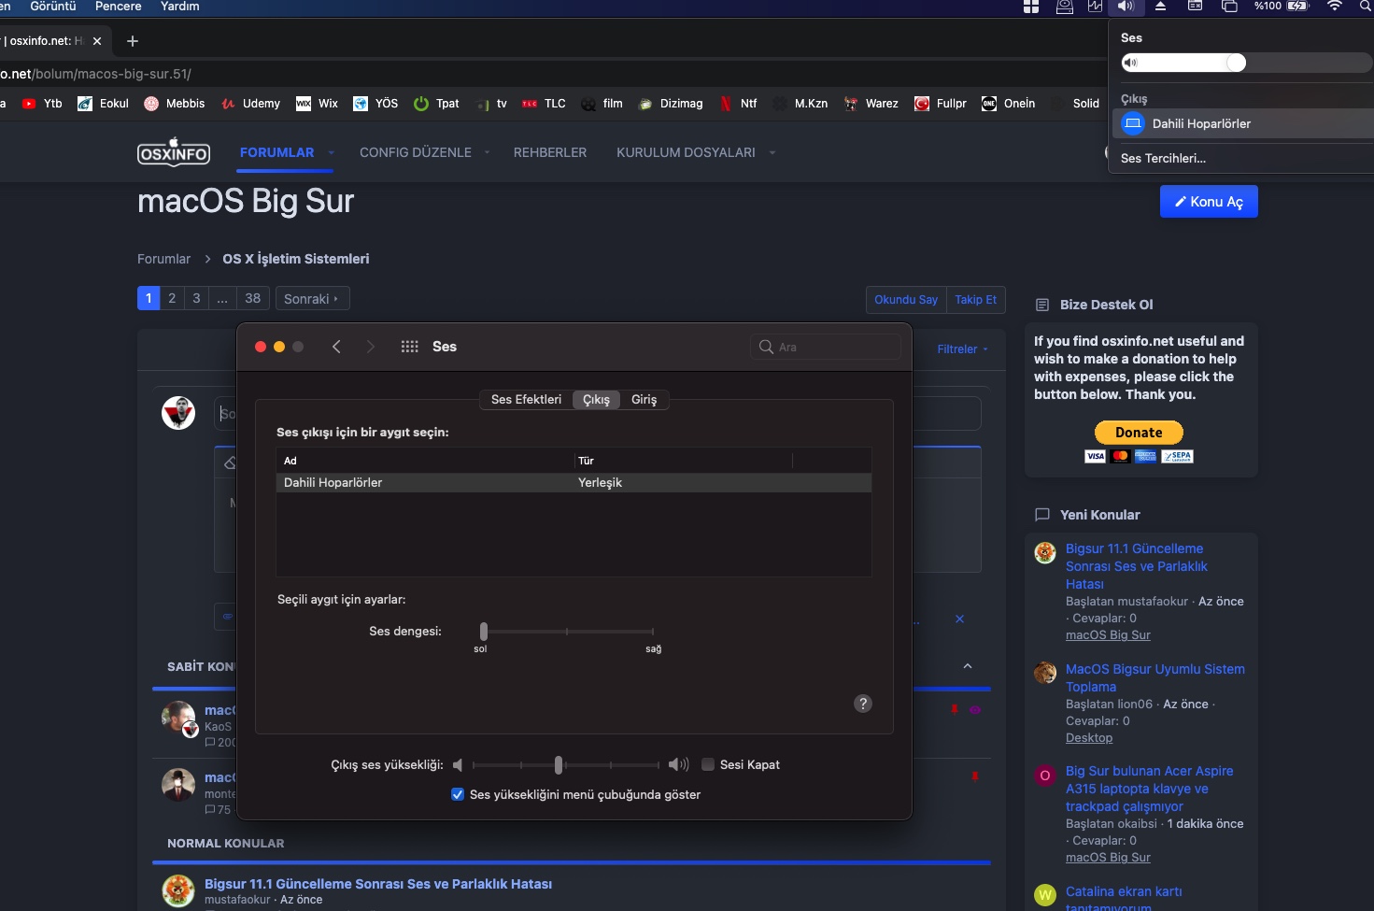Open the Ytb YouTube bookmark

pos(42,104)
